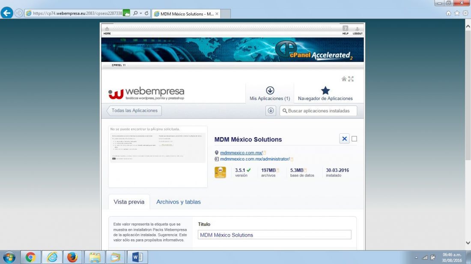
Task: Click the cPanel LOGOUT icon
Action: pyautogui.click(x=358, y=31)
